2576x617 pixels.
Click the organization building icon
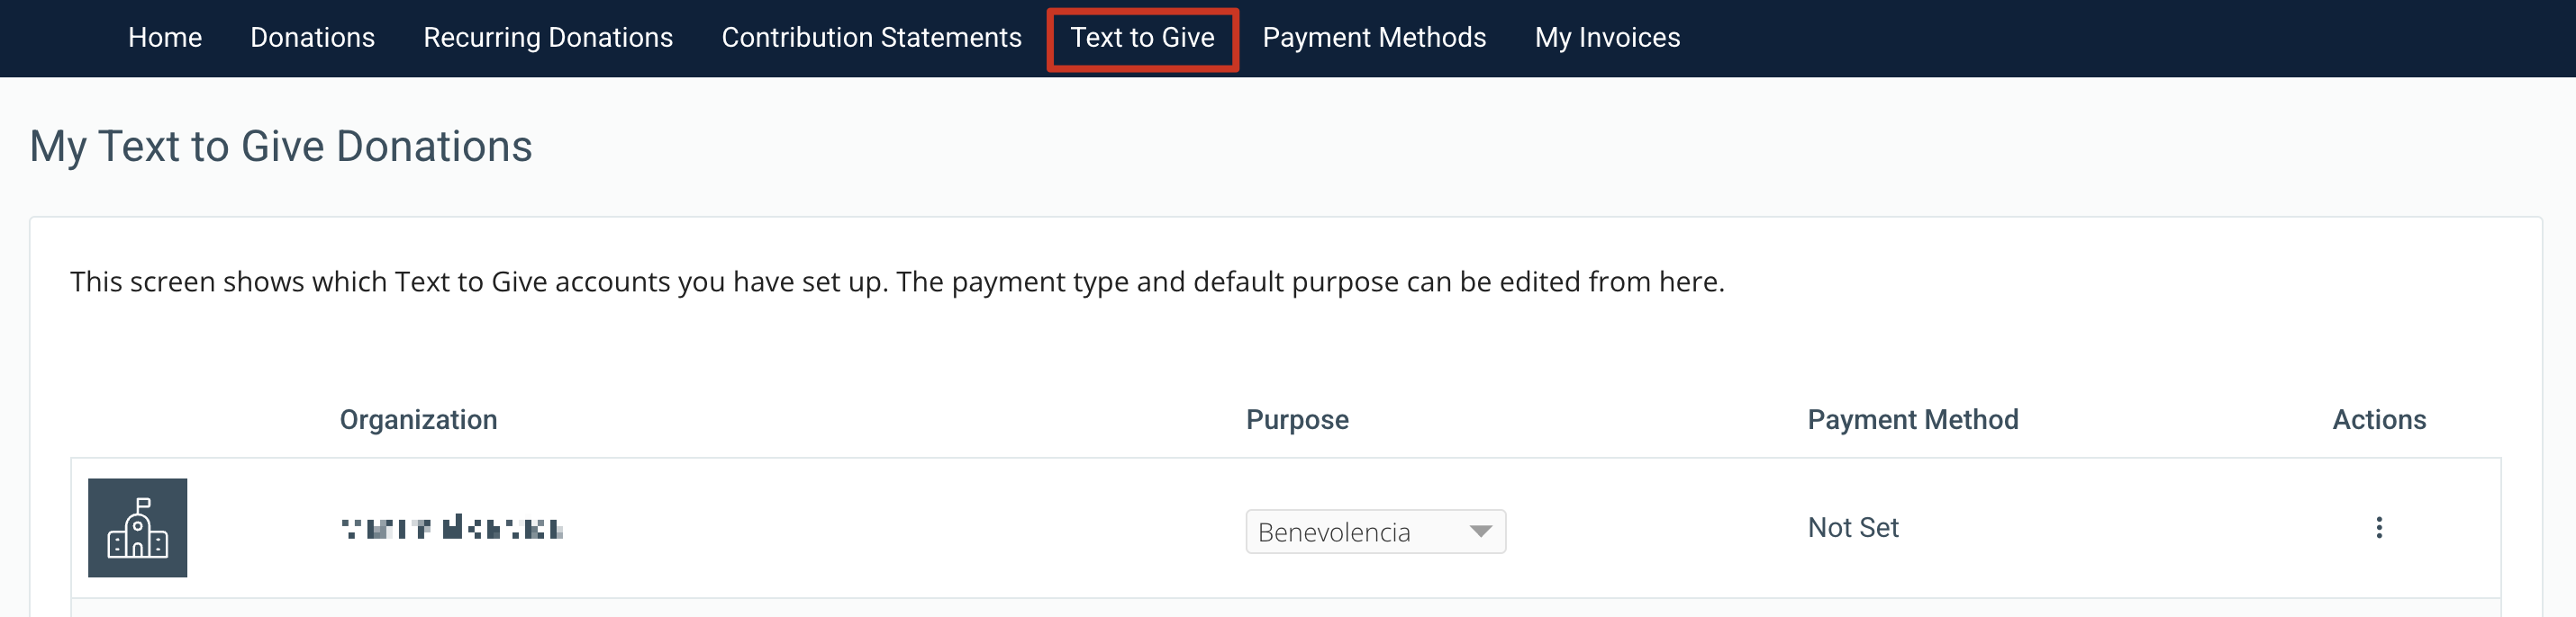point(138,527)
